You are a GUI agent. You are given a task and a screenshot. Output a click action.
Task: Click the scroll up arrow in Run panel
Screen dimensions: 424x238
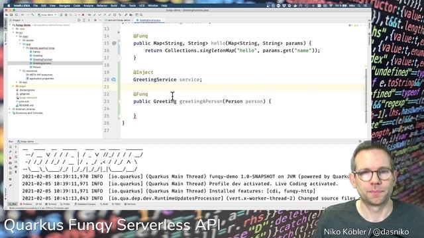[x=16, y=147]
